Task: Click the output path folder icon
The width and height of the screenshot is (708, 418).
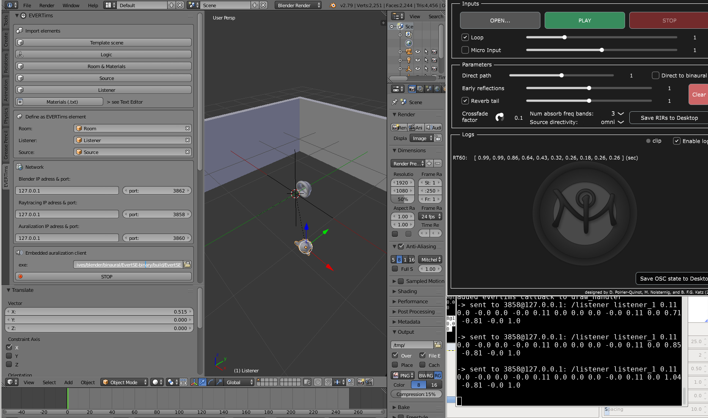Action: click(x=438, y=345)
